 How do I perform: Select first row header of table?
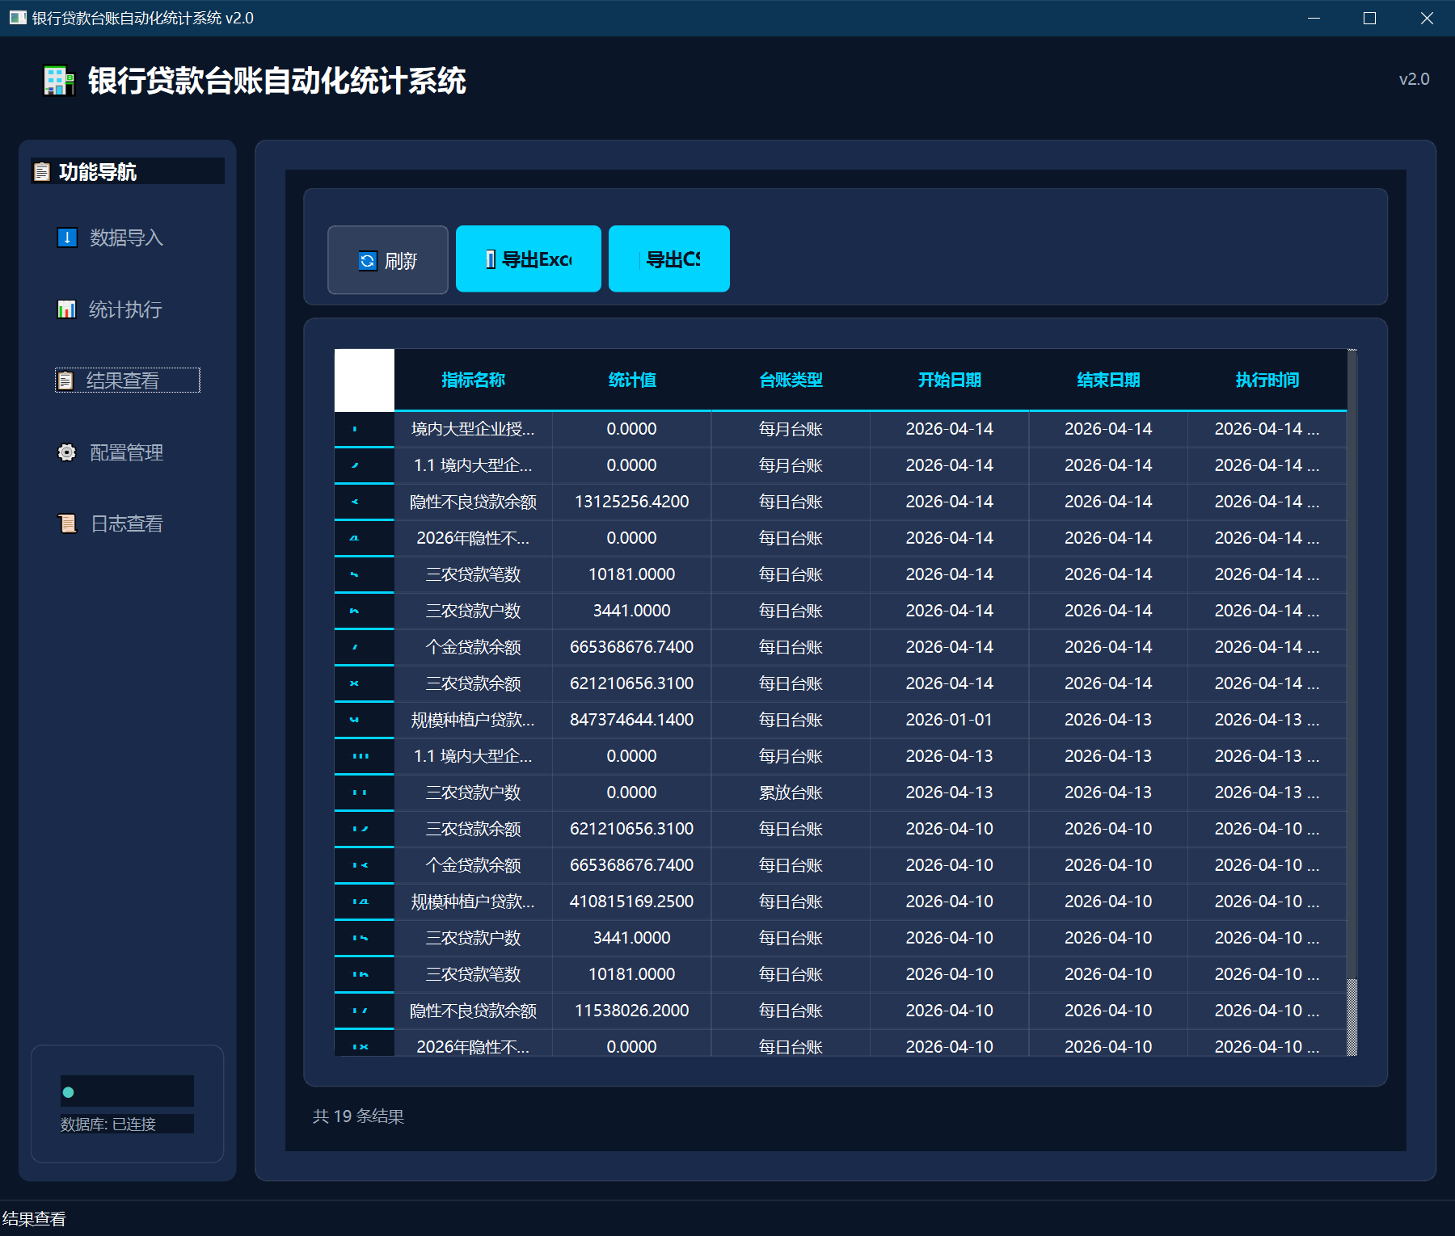[x=364, y=429]
